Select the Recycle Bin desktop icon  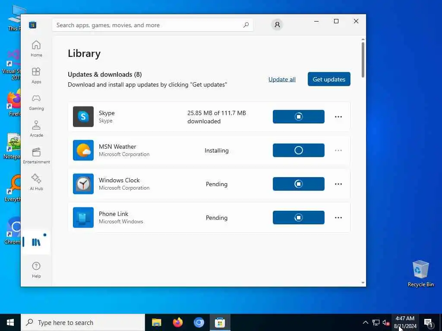click(420, 274)
